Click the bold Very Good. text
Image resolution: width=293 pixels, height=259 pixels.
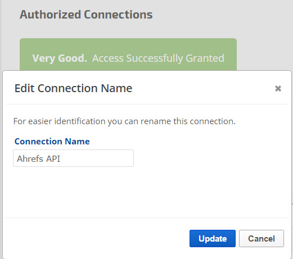coord(60,58)
